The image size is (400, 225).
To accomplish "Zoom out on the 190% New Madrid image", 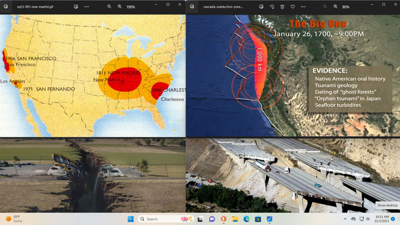I will click(x=109, y=7).
